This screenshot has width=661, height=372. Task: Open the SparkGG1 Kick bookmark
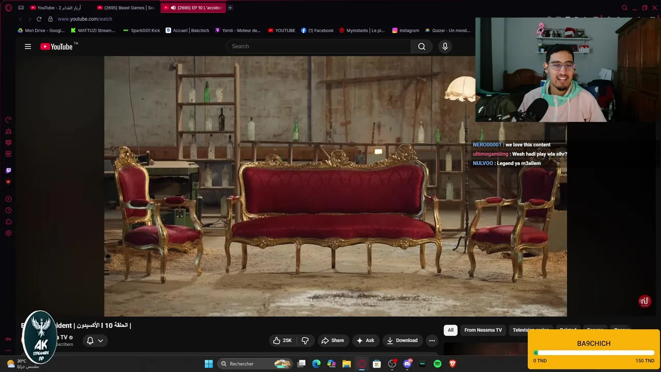click(x=141, y=30)
